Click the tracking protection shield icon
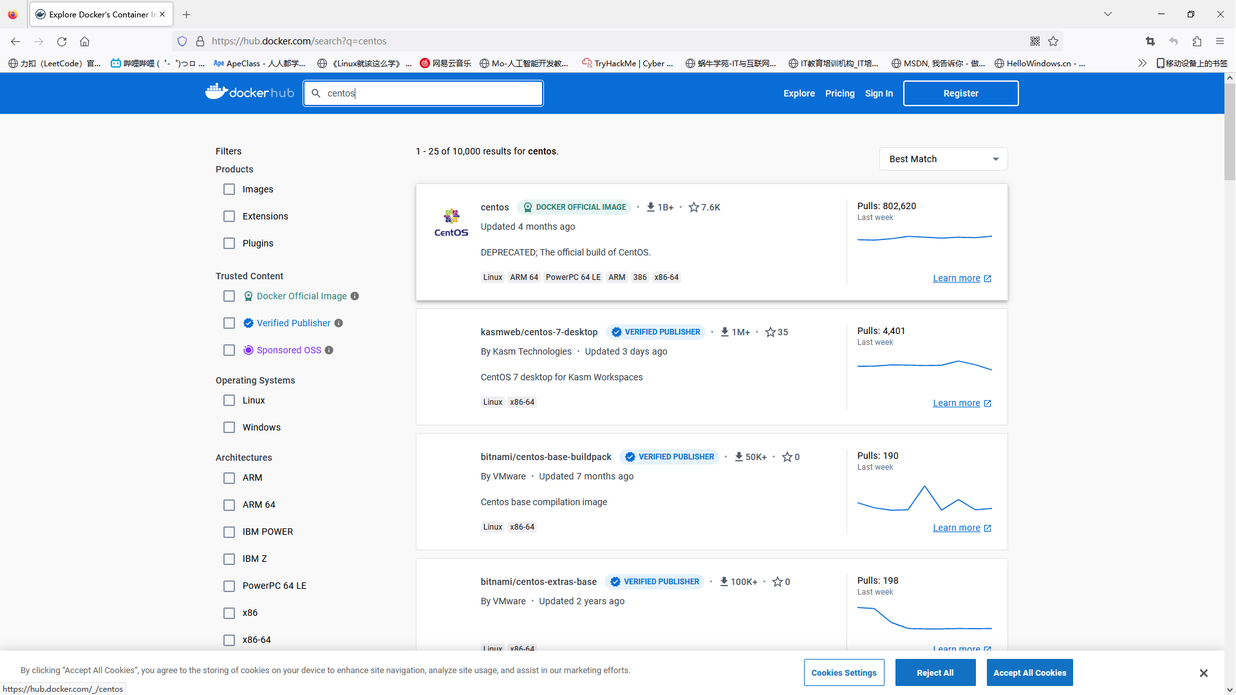The image size is (1236, 695). [182, 41]
